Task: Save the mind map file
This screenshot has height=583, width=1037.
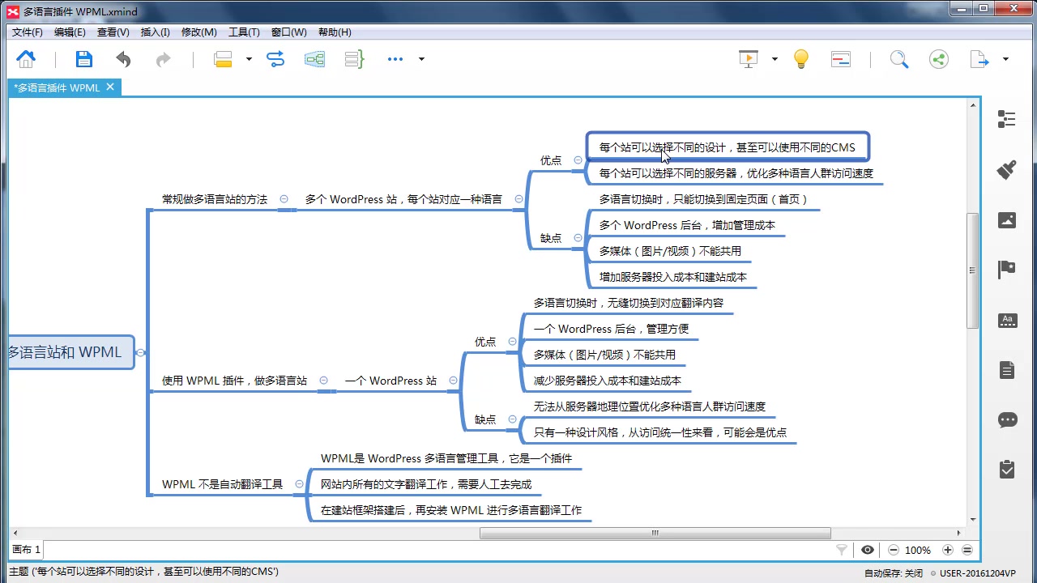Action: [x=83, y=58]
